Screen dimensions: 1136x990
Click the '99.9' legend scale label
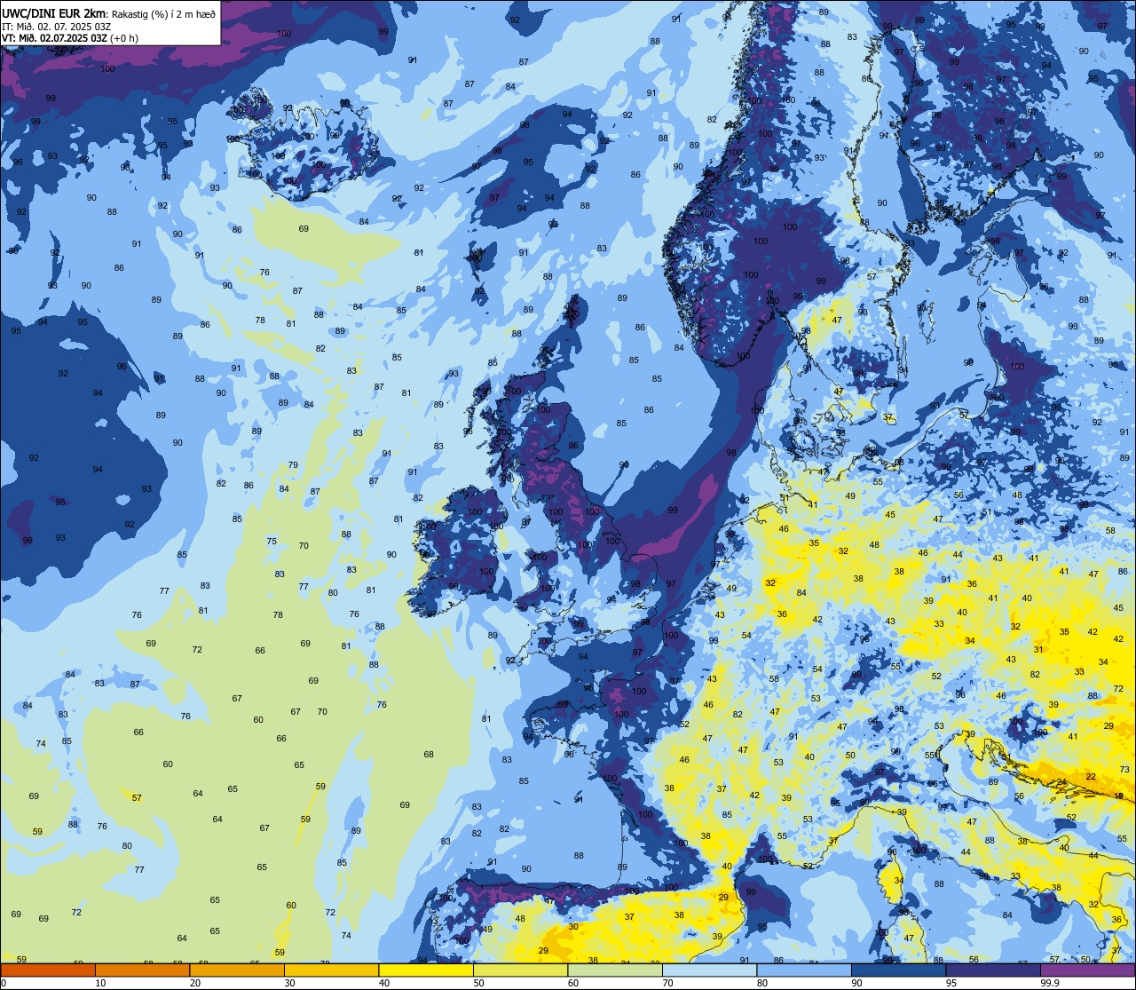click(1051, 983)
